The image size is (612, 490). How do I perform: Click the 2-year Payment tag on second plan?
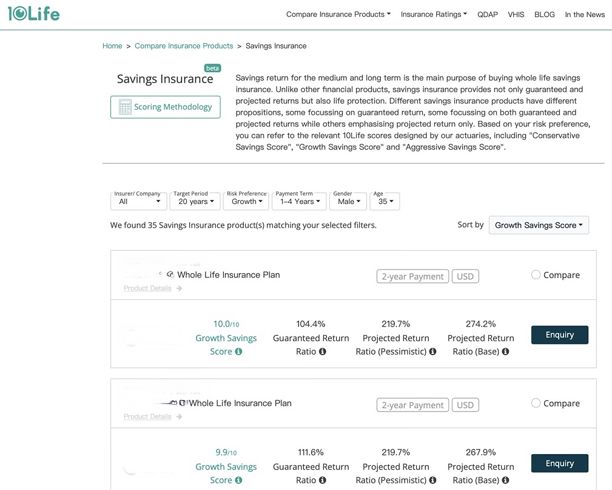pyautogui.click(x=412, y=405)
